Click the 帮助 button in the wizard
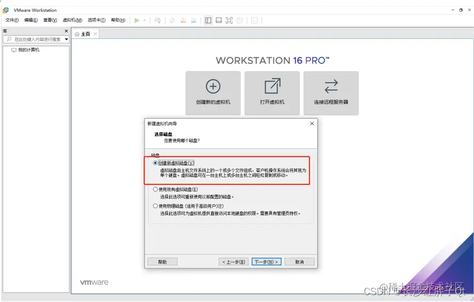The height and width of the screenshot is (302, 474). pos(162,262)
